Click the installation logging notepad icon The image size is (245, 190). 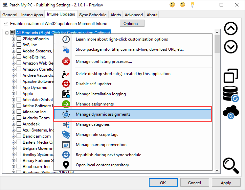66,94
